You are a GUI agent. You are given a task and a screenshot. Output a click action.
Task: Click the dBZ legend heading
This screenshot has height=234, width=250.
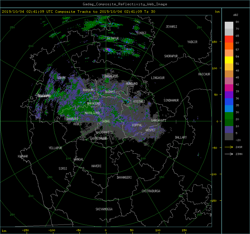click(236, 15)
